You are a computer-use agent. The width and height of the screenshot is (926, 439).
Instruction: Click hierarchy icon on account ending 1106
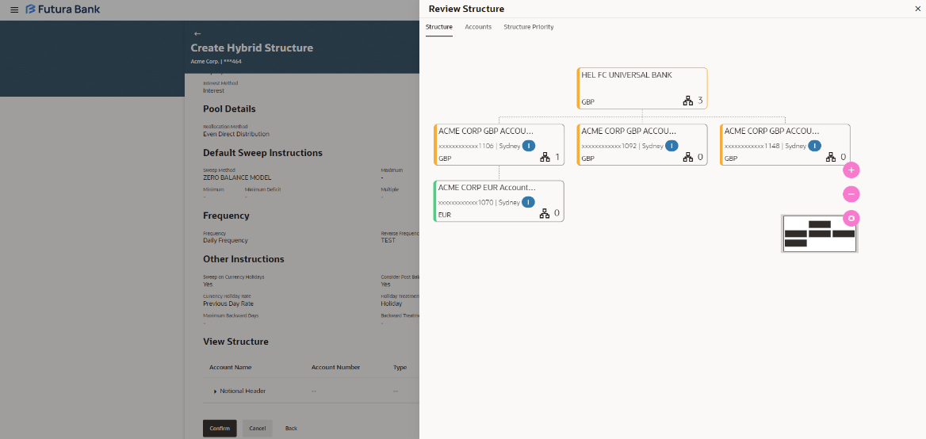tap(545, 157)
